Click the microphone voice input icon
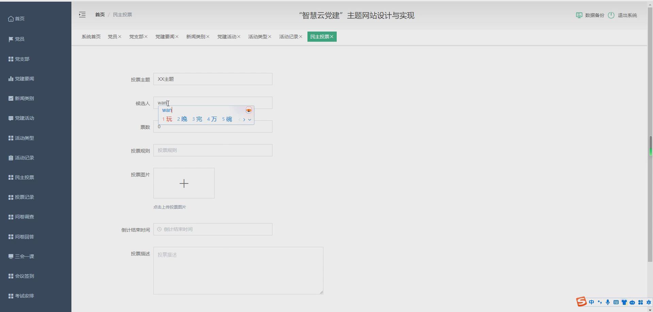This screenshot has height=312, width=653. [x=608, y=302]
